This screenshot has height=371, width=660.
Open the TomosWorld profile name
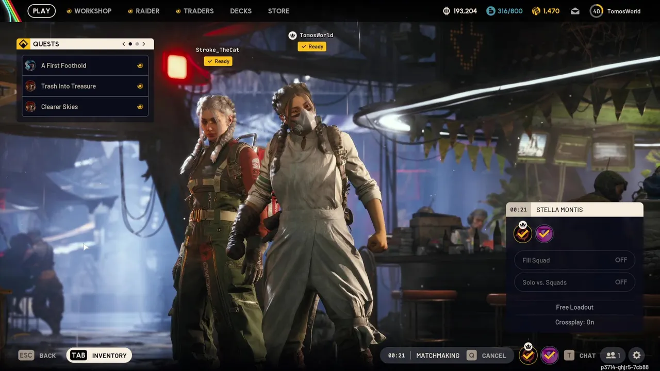[624, 11]
